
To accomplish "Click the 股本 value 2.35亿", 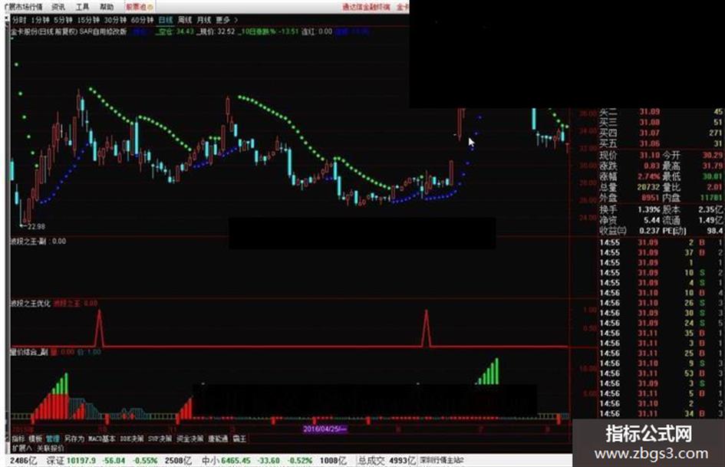I will [710, 209].
